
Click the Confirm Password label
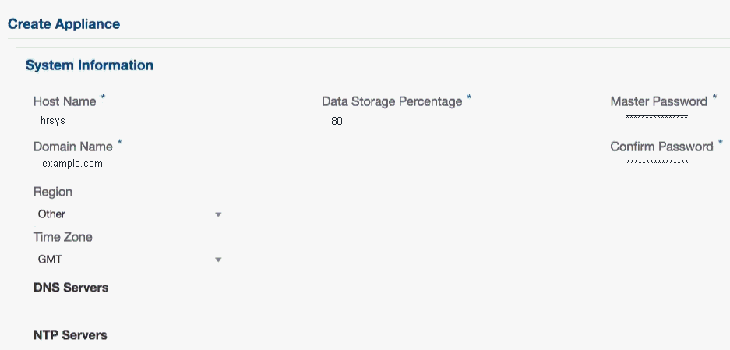coord(661,147)
